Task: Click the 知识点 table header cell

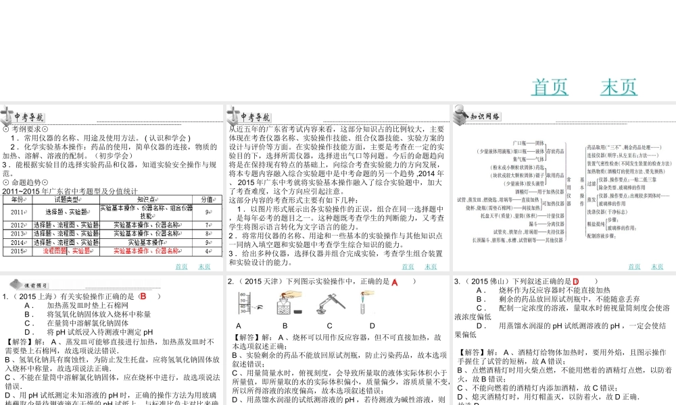Action: coord(147,200)
